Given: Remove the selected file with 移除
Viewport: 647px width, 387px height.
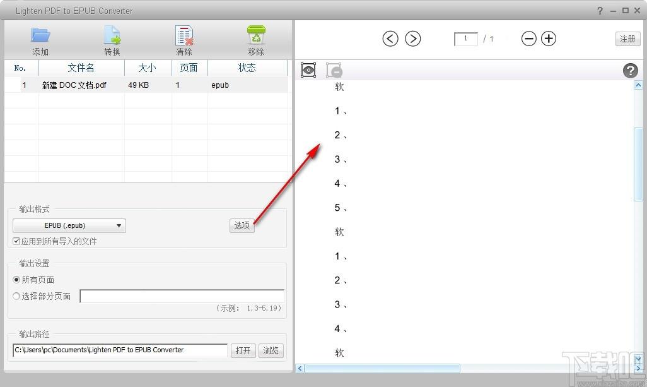Looking at the screenshot, I should coord(256,35).
